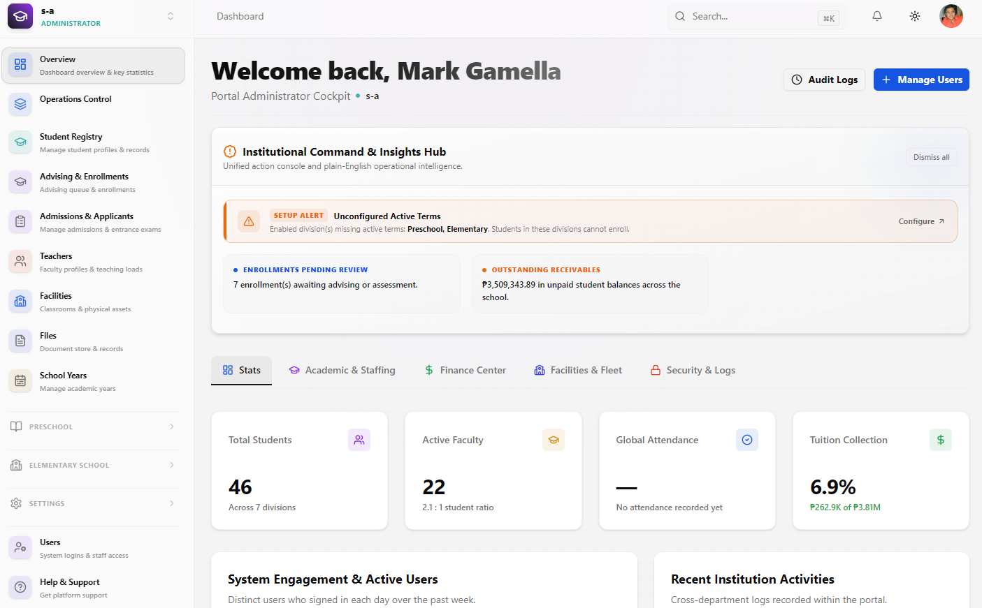The height and width of the screenshot is (608, 982).
Task: Open Operations Control layers icon
Action: pos(20,104)
